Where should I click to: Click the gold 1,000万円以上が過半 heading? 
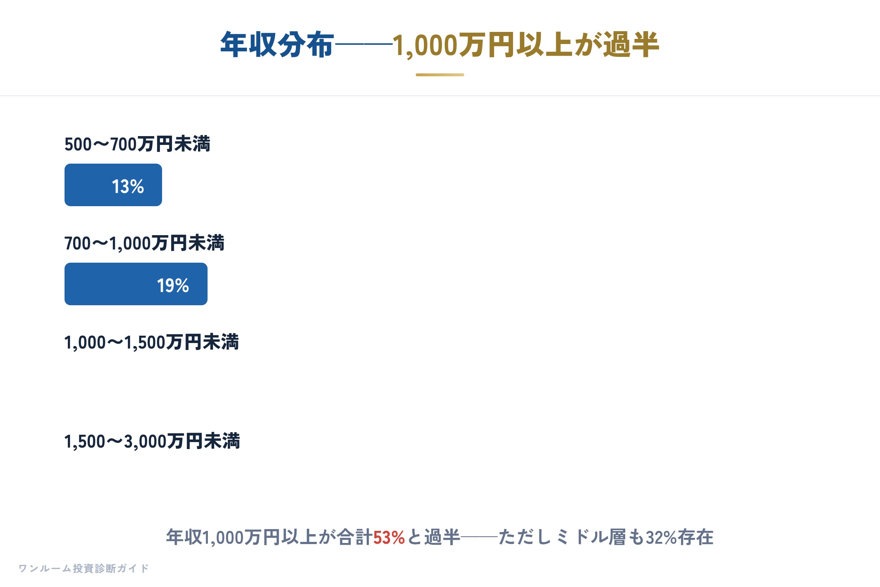(526, 45)
